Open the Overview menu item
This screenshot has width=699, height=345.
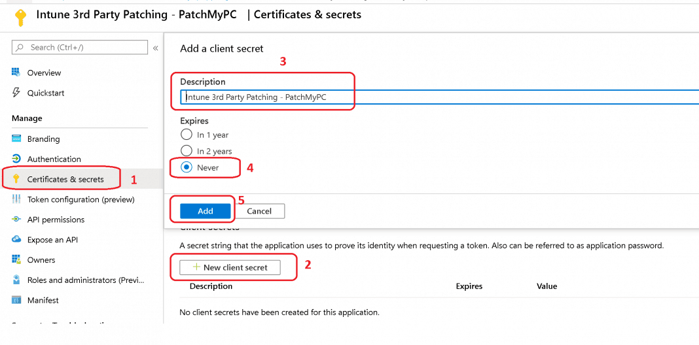tap(44, 73)
